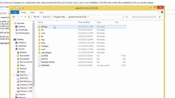This screenshot has width=175, height=98.
Task: Click "57 KB" size of LICENSE
Action: point(123,56)
